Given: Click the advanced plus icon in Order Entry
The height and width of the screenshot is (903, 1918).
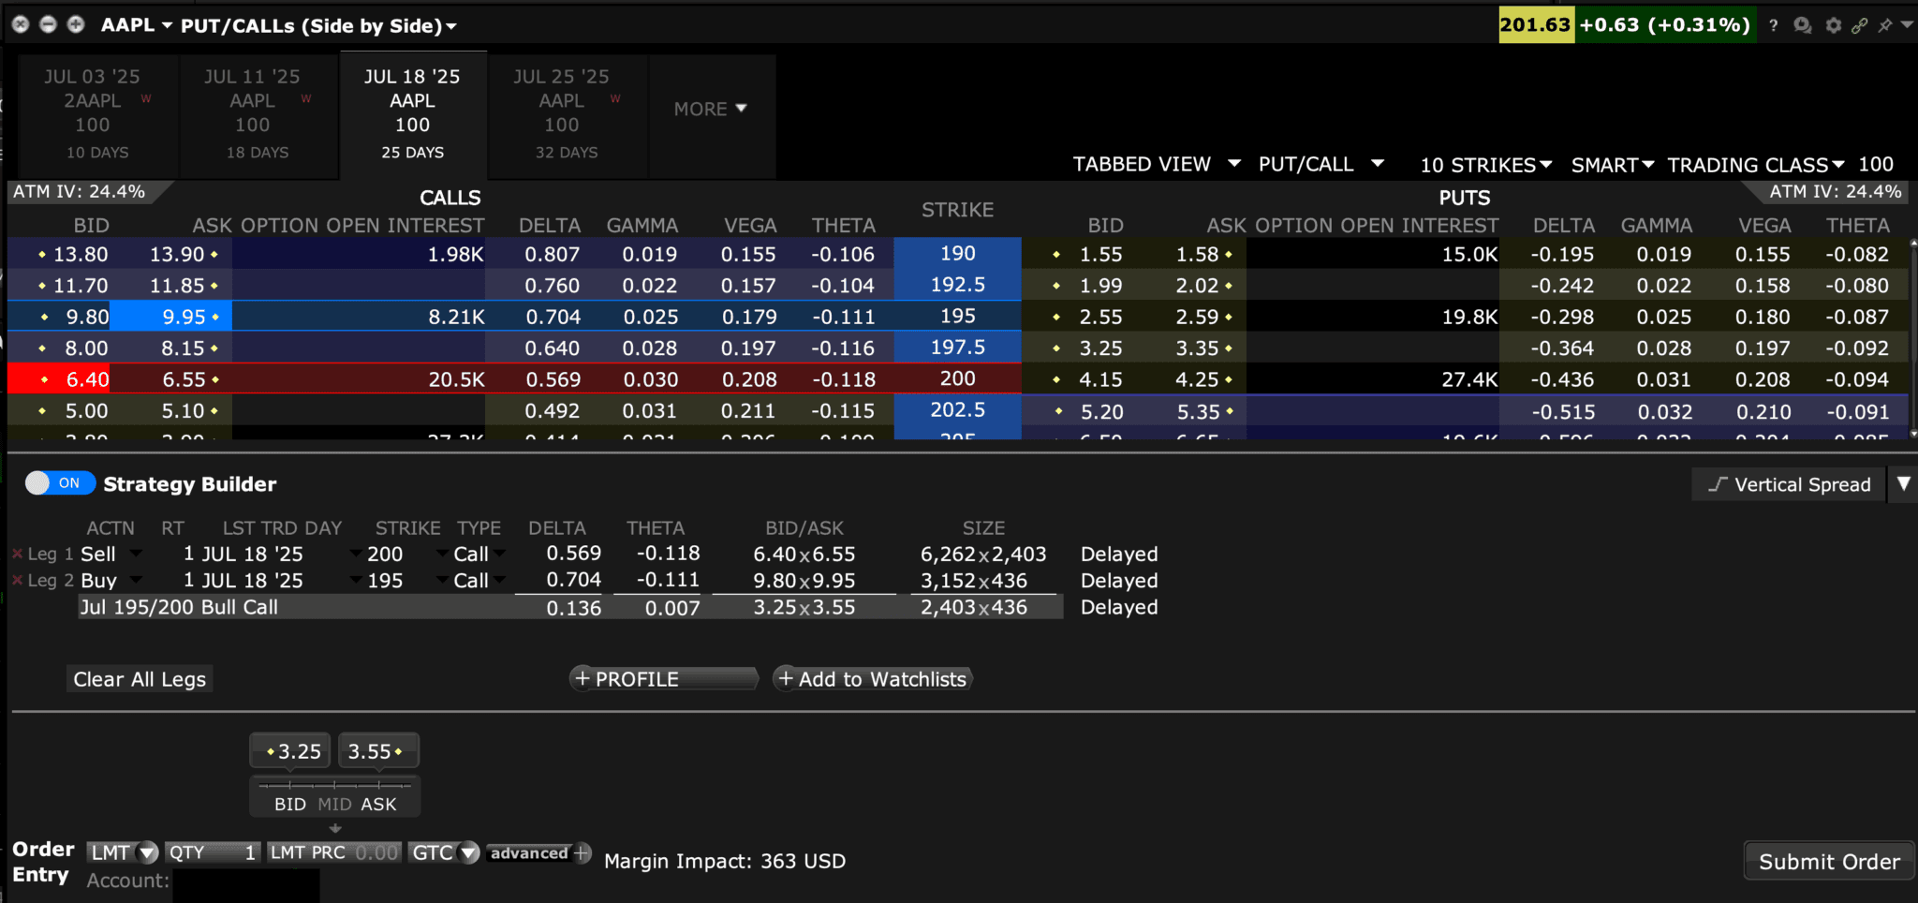Looking at the screenshot, I should pyautogui.click(x=582, y=852).
